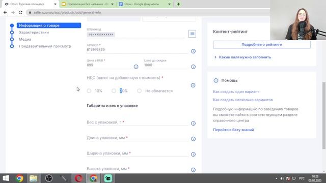The image size is (326, 183).
Task: Show info tooltip for Артикул field
Action: tap(193, 51)
